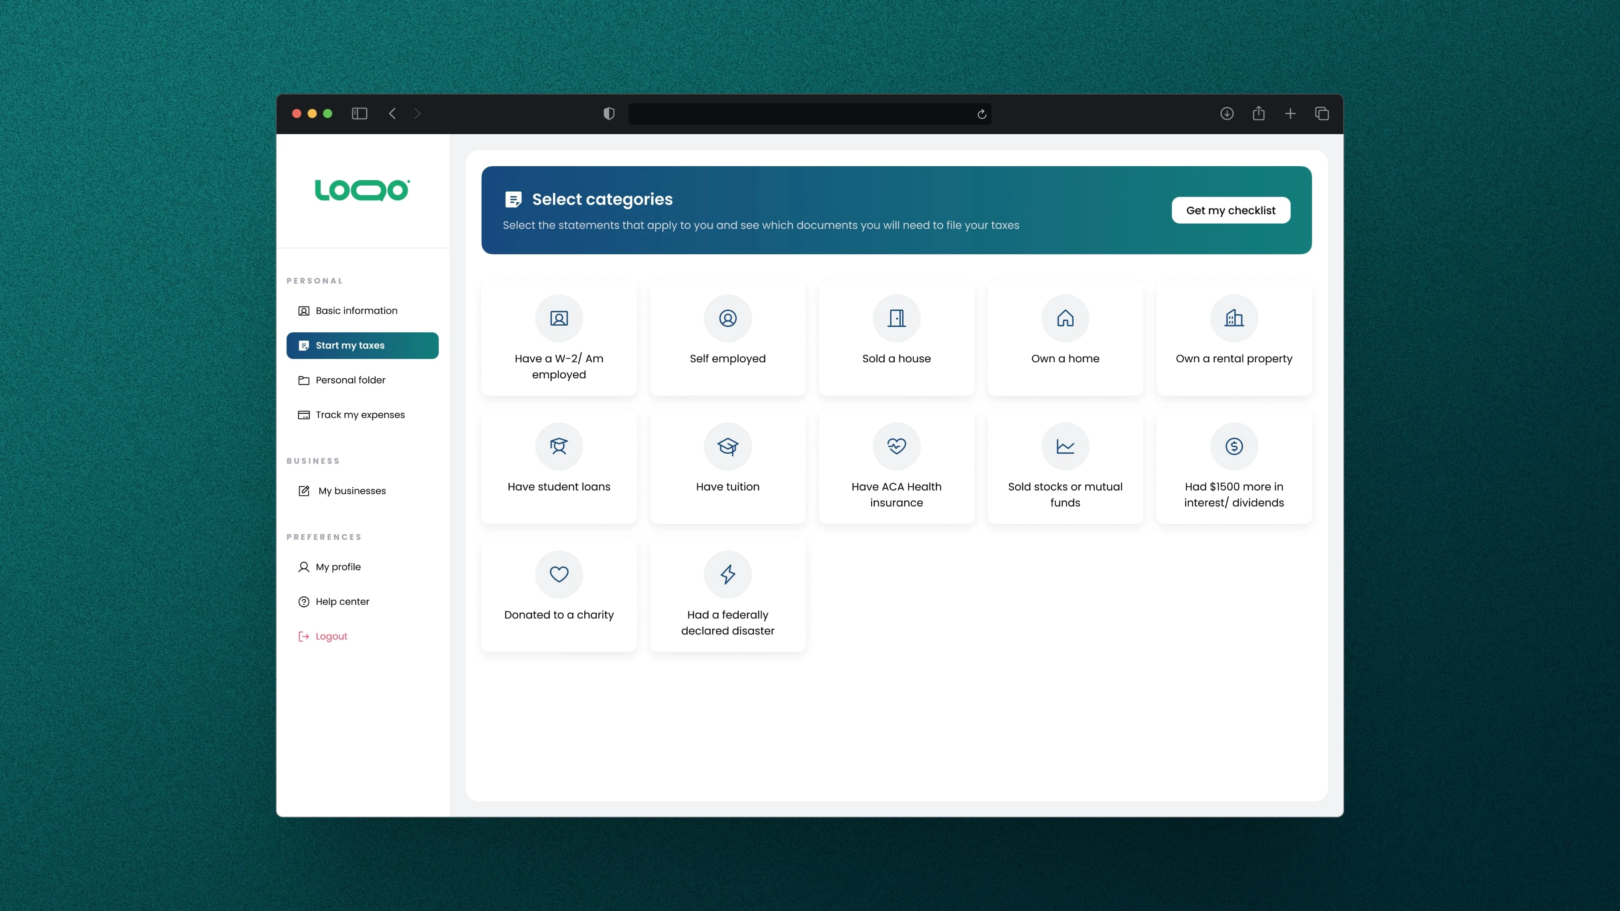Choose the Self employed person icon

[x=728, y=318]
